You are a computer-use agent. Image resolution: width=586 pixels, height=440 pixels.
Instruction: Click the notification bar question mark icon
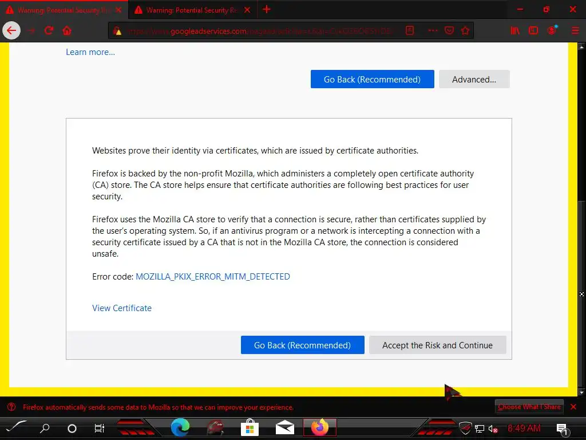point(11,407)
